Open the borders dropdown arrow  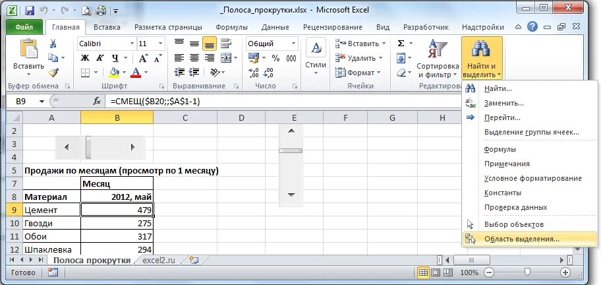pos(96,72)
